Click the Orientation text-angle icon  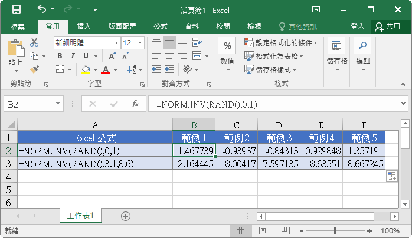pos(188,70)
